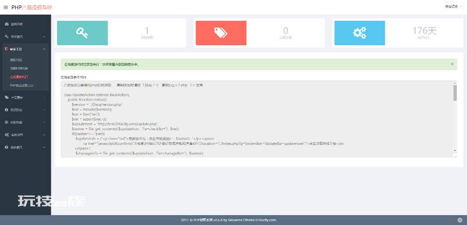Screen dimensions: 467x225
Task: Open the PHP submenu item in sidebar
Action: click(22, 85)
